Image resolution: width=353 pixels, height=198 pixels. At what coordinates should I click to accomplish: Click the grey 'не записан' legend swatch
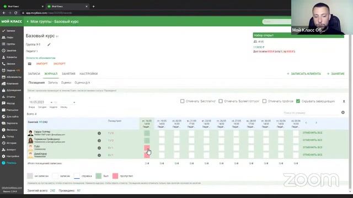(x=30, y=176)
